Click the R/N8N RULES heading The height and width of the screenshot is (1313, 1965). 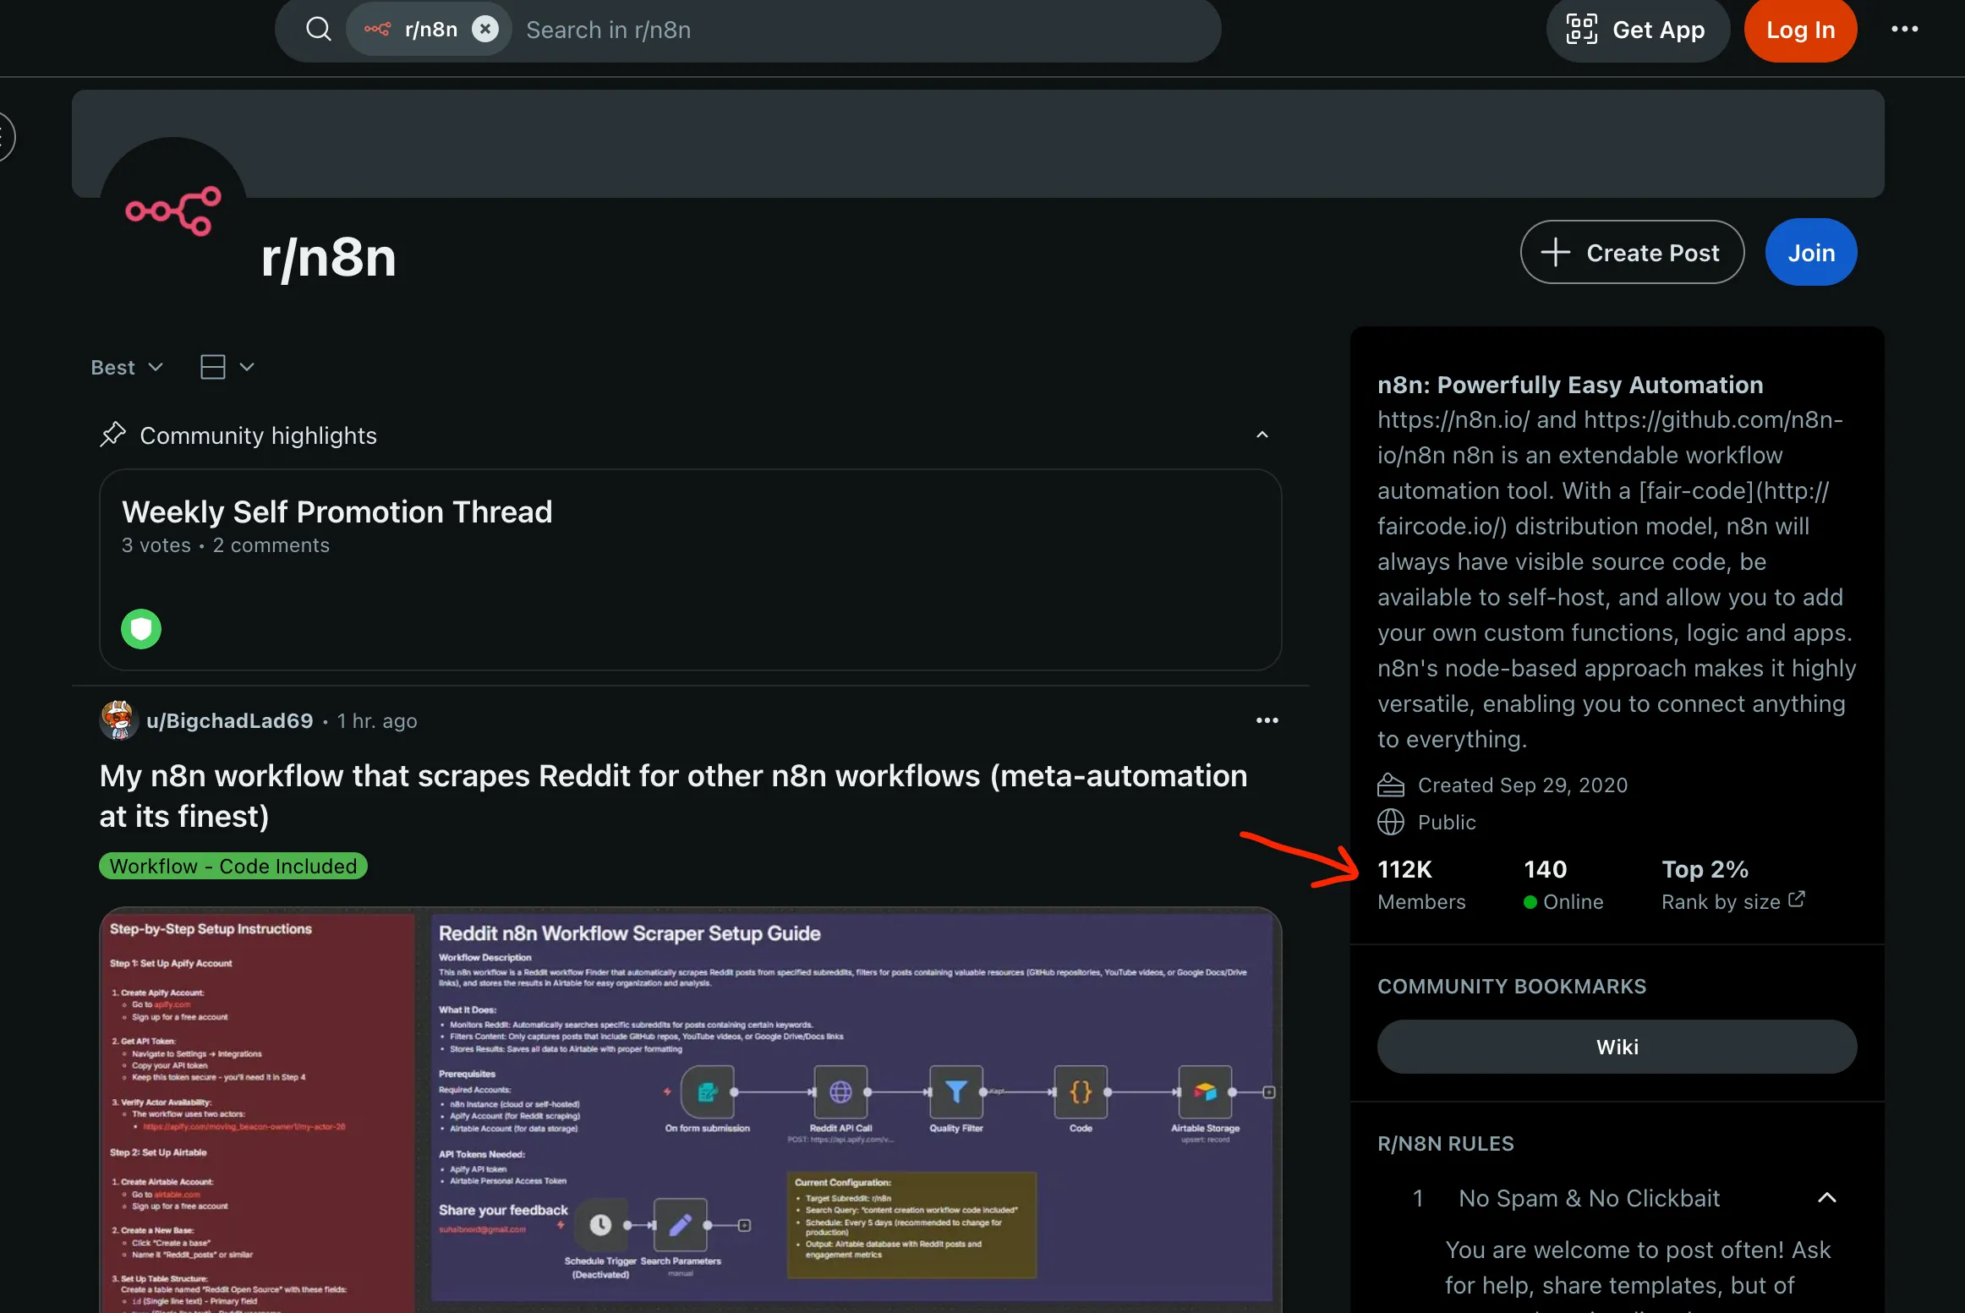coord(1445,1143)
